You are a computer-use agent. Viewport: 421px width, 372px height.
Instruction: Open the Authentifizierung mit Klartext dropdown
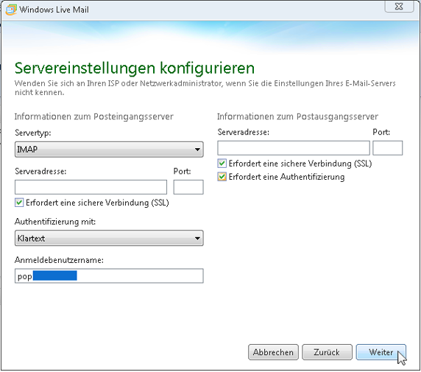(109, 238)
